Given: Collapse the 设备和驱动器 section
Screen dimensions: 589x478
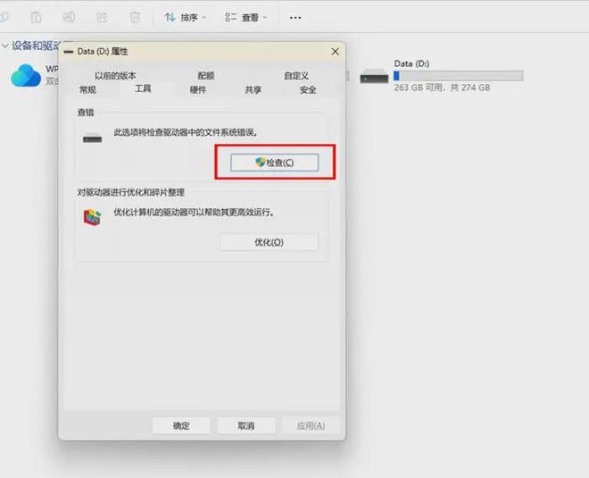Looking at the screenshot, I should click(4, 46).
